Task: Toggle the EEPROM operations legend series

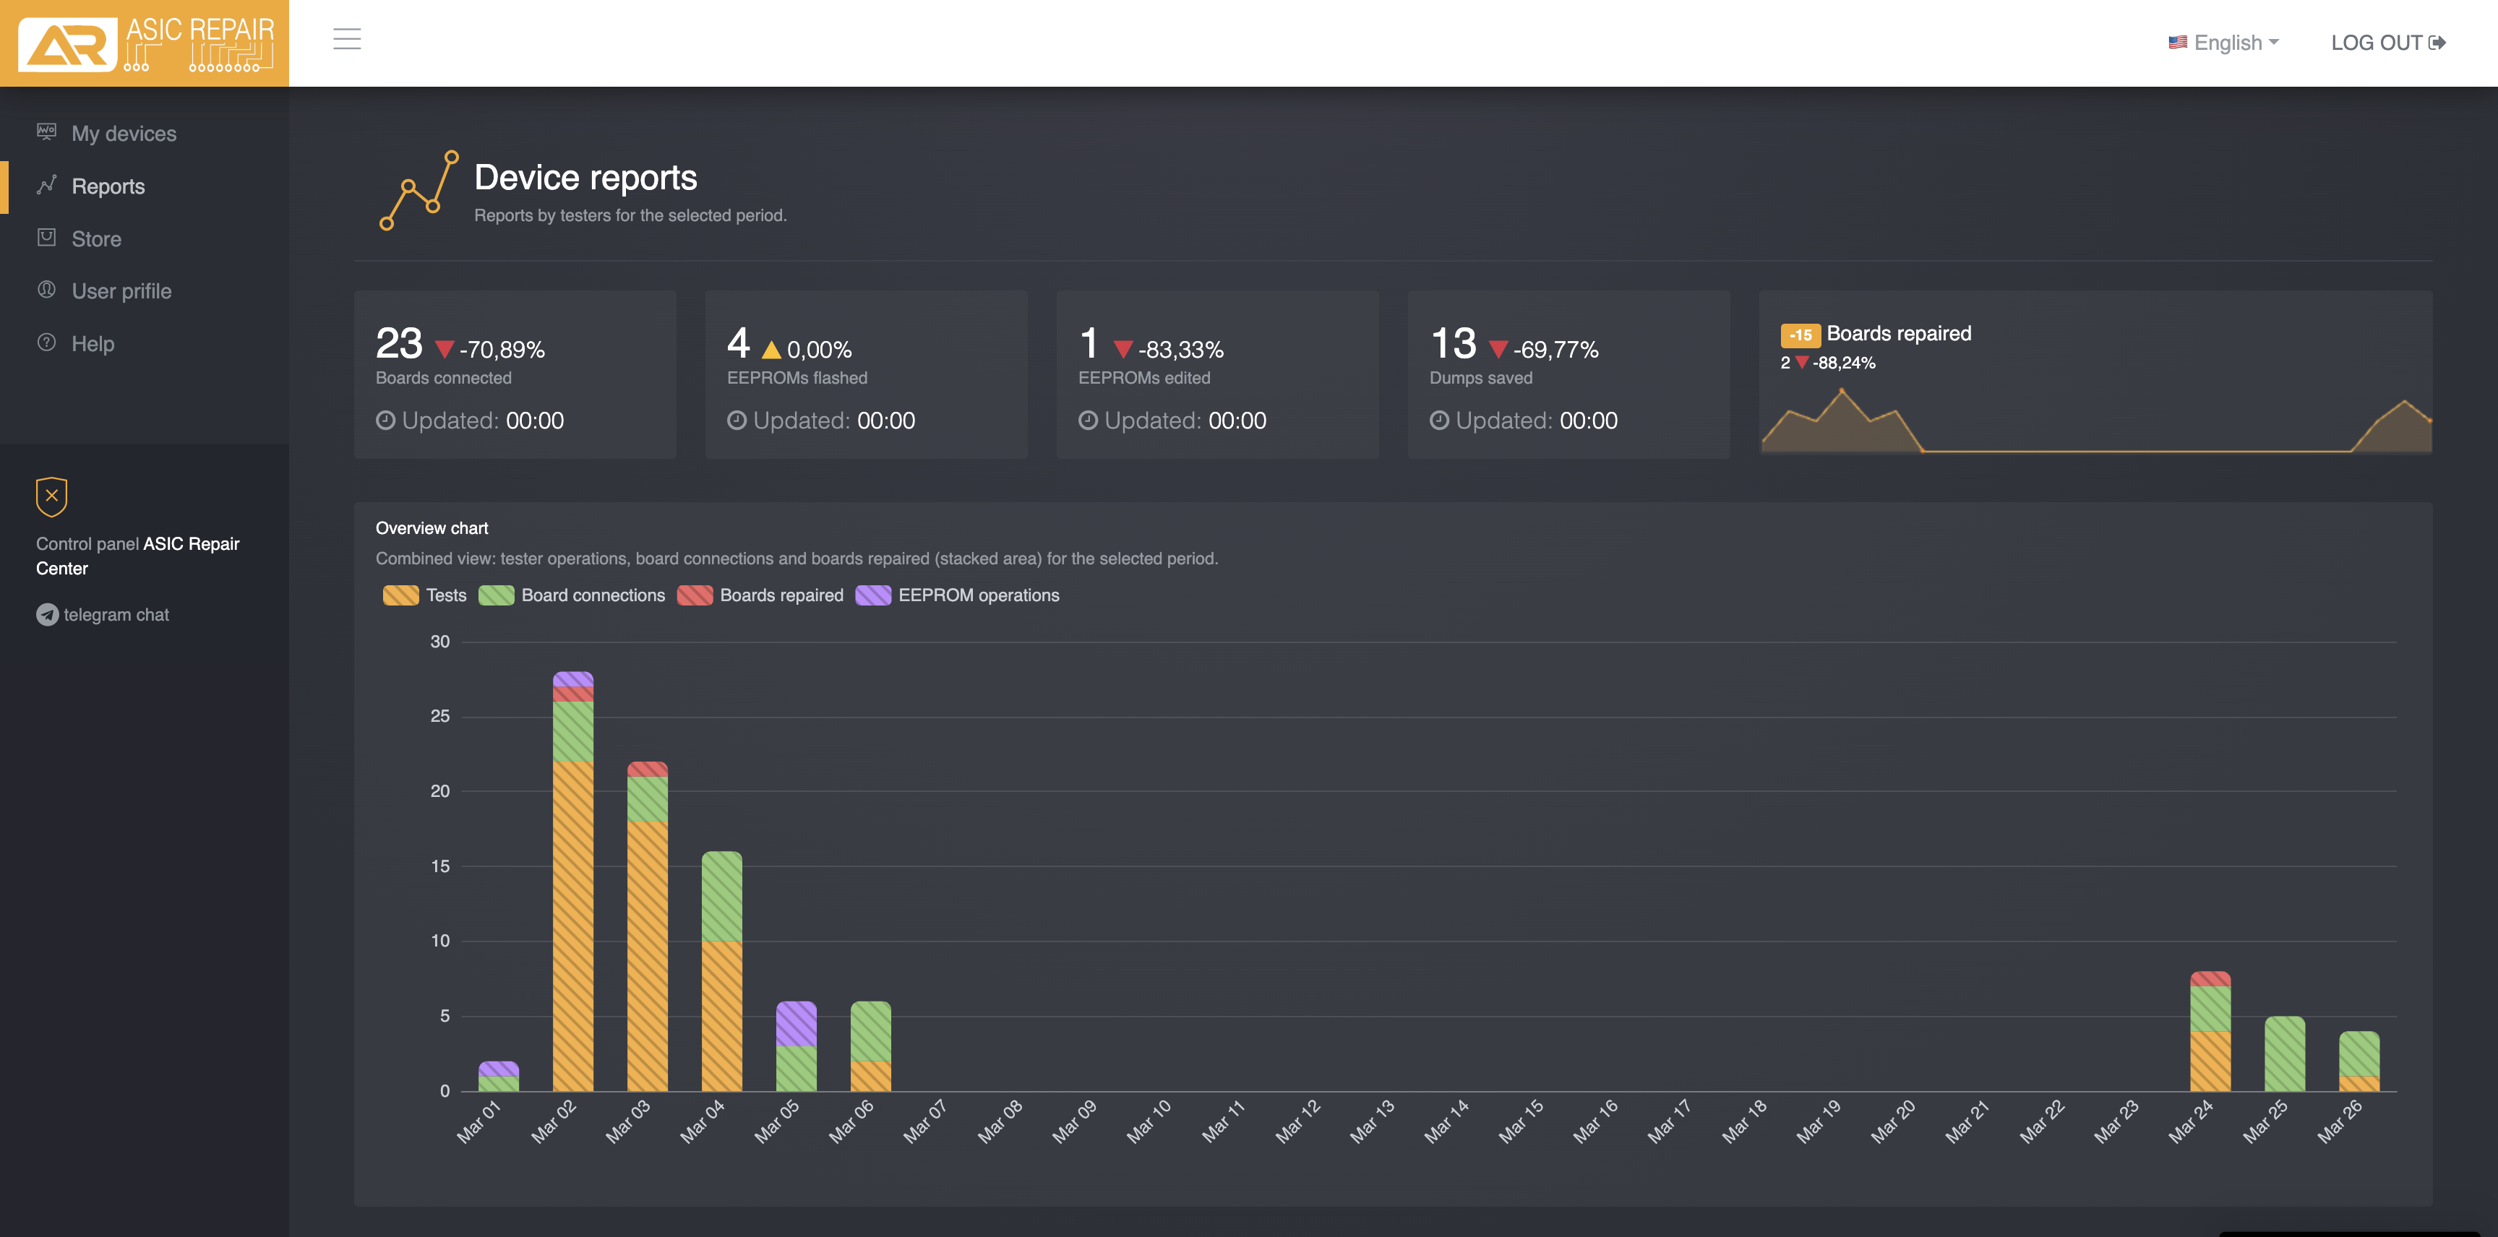Action: pos(957,595)
